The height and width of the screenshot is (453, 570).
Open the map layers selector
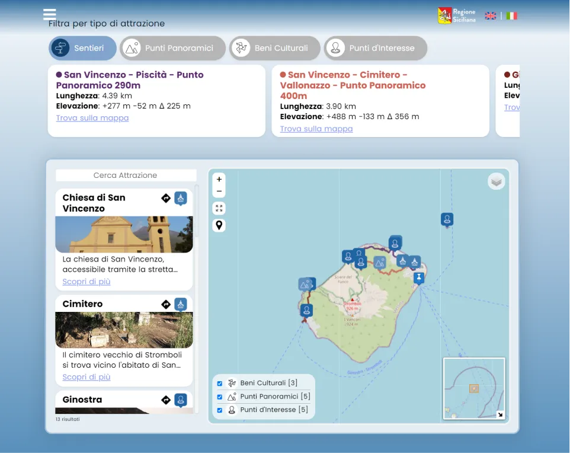[496, 181]
